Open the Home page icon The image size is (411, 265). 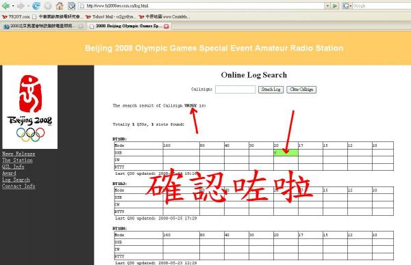tap(60, 5)
